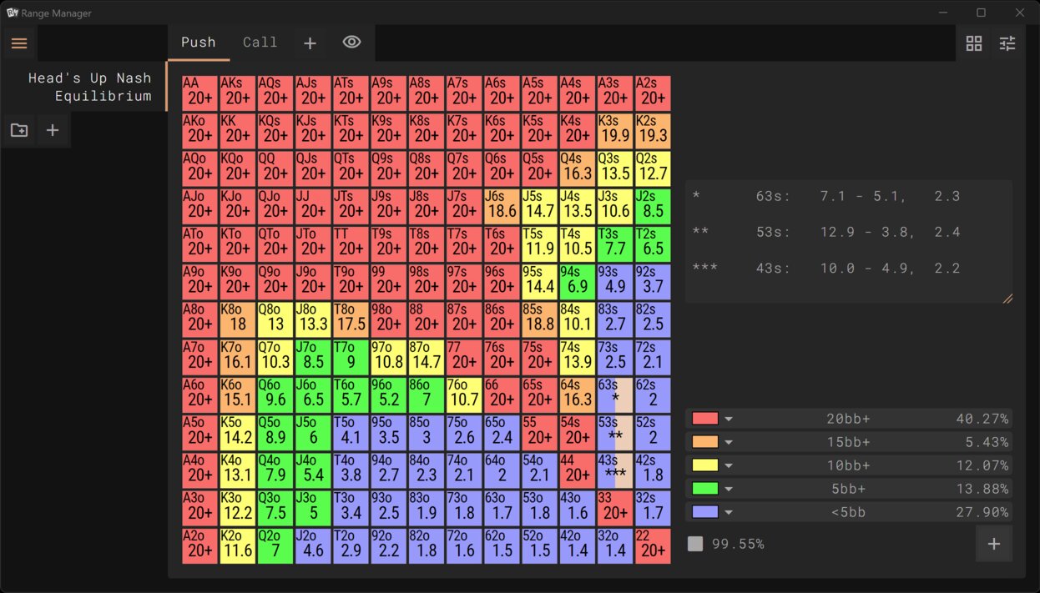Viewport: 1040px width, 593px height.
Task: Click the new folder icon
Action: [19, 130]
